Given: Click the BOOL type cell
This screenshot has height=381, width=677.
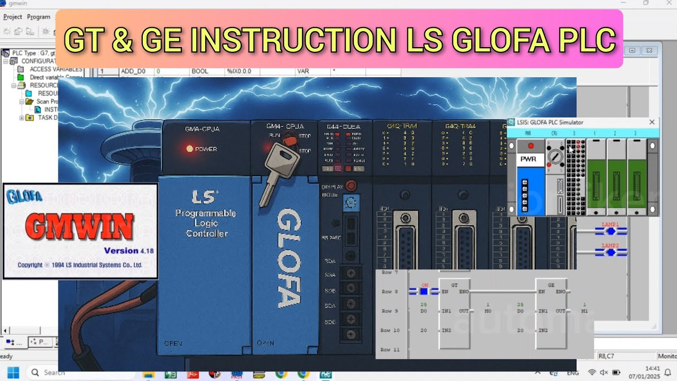Looking at the screenshot, I should click(x=207, y=71).
